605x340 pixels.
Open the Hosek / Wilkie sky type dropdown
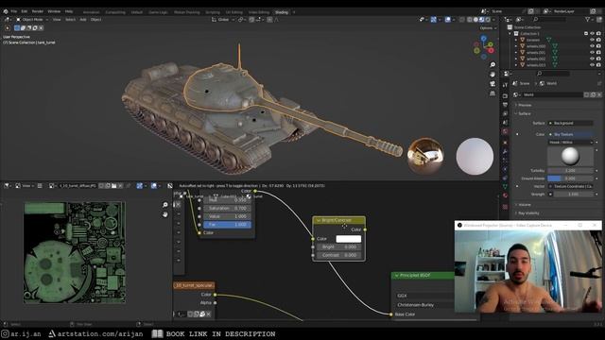[x=570, y=143]
